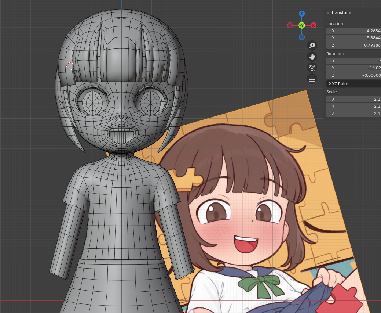Toggle the camera view icon
This screenshot has width=381, height=313.
312,68
